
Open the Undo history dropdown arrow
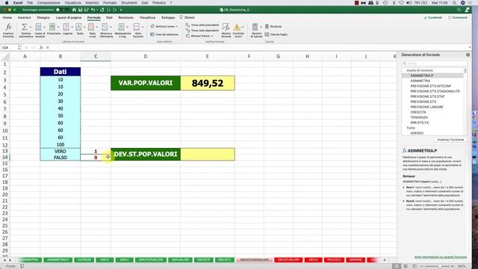(97, 10)
